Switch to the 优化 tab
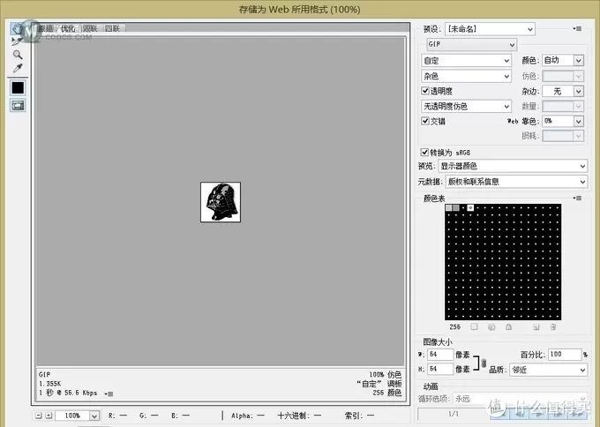Viewport: 600px width, 427px height. (x=68, y=28)
